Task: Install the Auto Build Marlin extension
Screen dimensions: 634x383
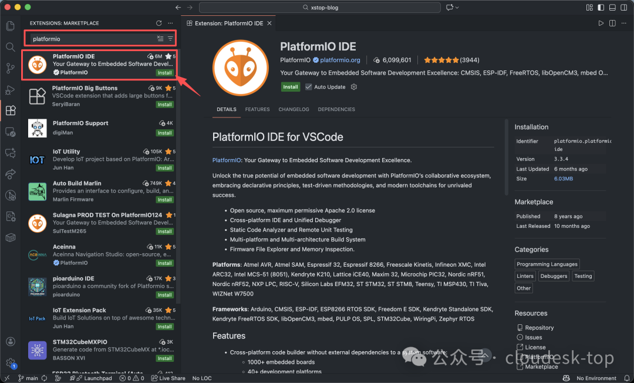Action: pyautogui.click(x=164, y=200)
